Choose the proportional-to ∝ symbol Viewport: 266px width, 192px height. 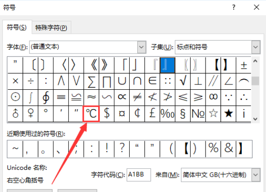pos(122,97)
